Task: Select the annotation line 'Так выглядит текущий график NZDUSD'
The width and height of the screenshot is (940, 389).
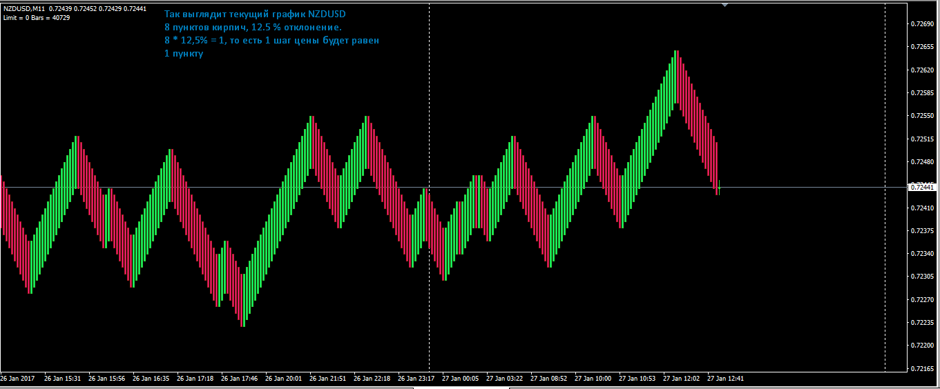Action: click(x=256, y=14)
